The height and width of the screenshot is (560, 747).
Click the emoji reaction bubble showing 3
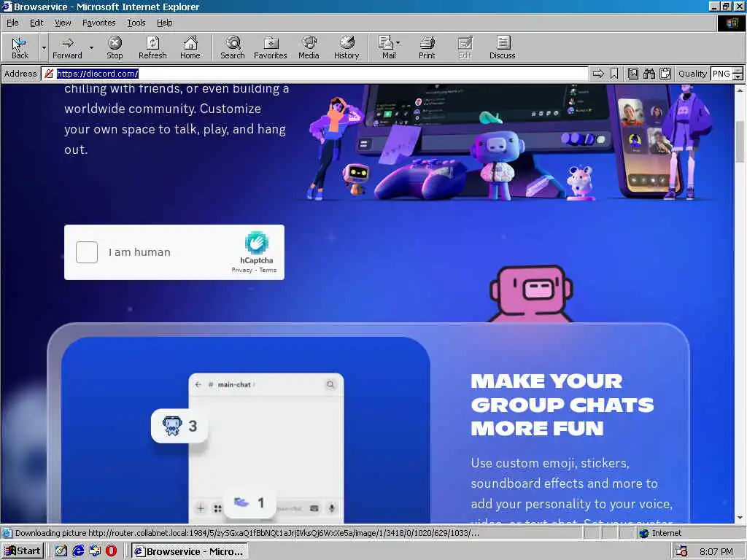click(179, 426)
